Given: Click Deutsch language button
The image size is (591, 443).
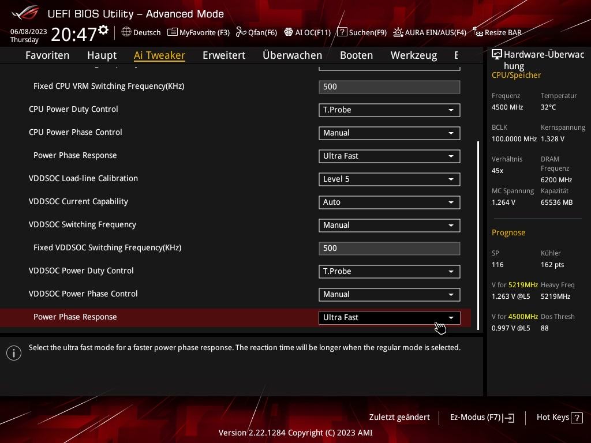Looking at the screenshot, I should pos(141,32).
